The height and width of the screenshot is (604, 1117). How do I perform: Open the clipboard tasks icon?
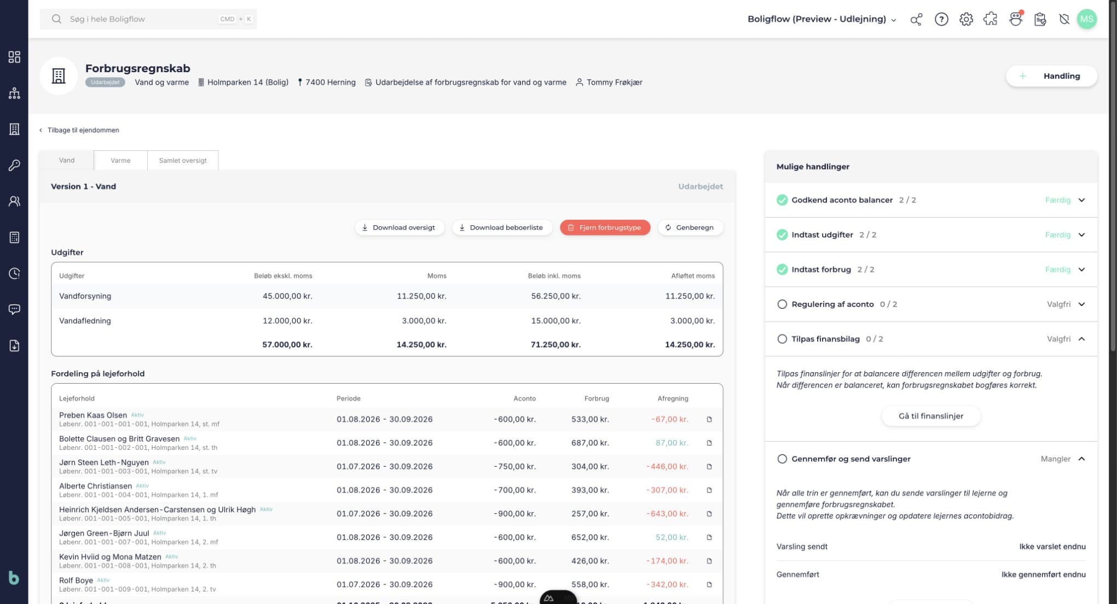tap(1040, 19)
